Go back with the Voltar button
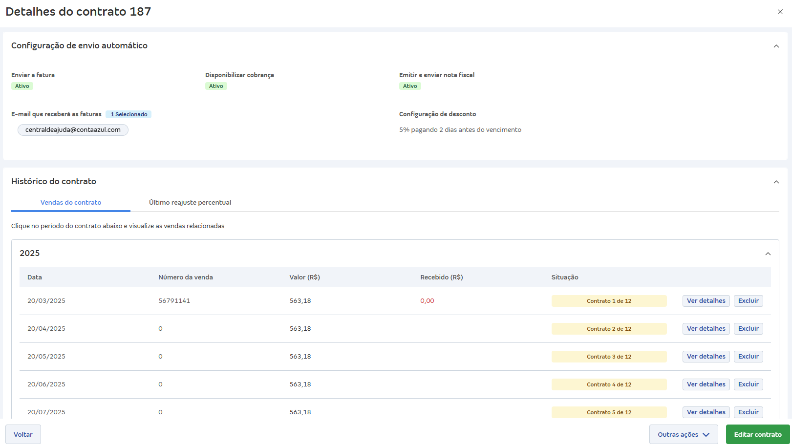The image size is (792, 447). point(23,434)
